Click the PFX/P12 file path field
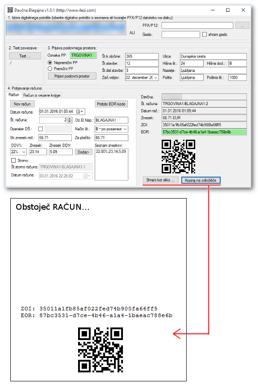The height and width of the screenshot is (389, 258). coord(197,25)
